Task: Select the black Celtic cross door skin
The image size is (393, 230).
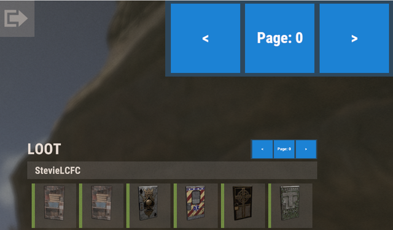Action: (243, 205)
